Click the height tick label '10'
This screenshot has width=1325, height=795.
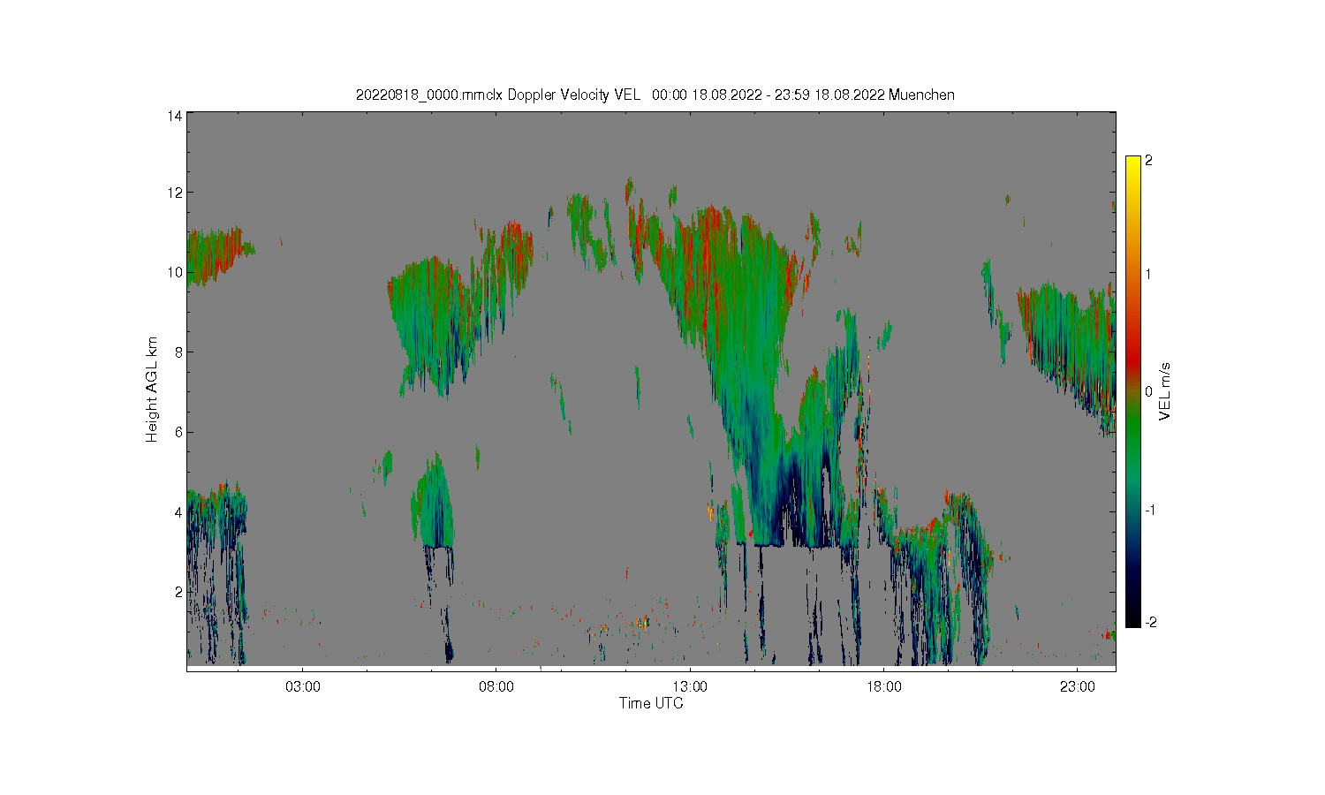coord(175,272)
